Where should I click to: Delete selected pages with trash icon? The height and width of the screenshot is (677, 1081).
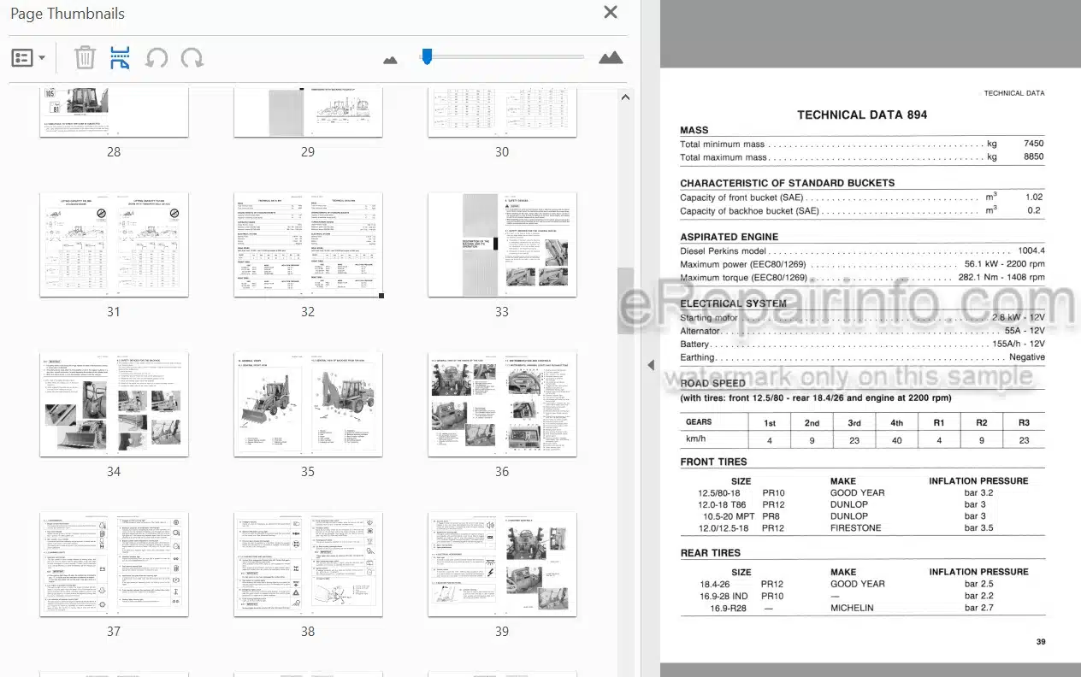click(85, 58)
